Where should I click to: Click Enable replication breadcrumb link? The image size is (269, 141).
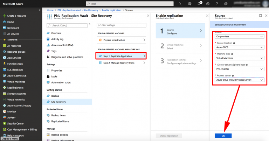click(x=112, y=10)
